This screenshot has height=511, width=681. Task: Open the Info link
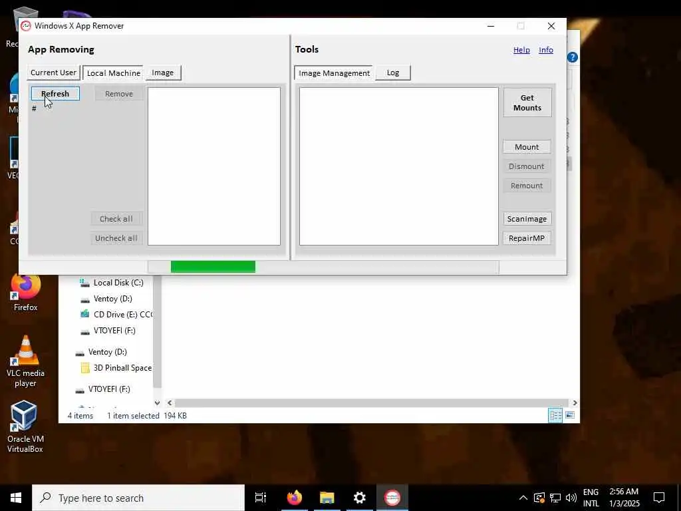(546, 50)
